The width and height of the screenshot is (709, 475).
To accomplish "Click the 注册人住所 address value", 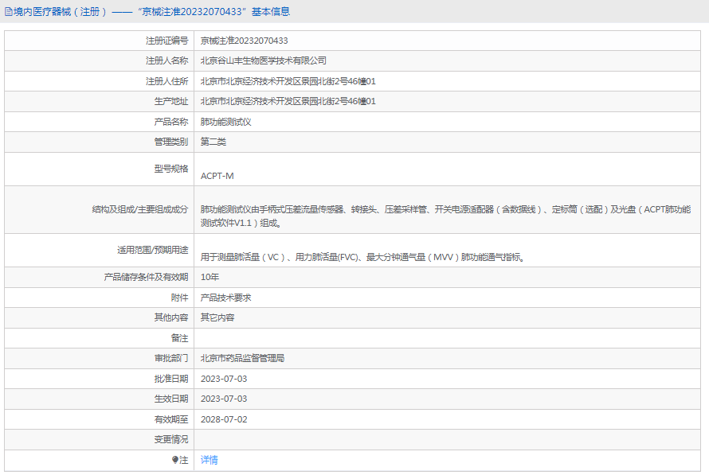I will (288, 81).
